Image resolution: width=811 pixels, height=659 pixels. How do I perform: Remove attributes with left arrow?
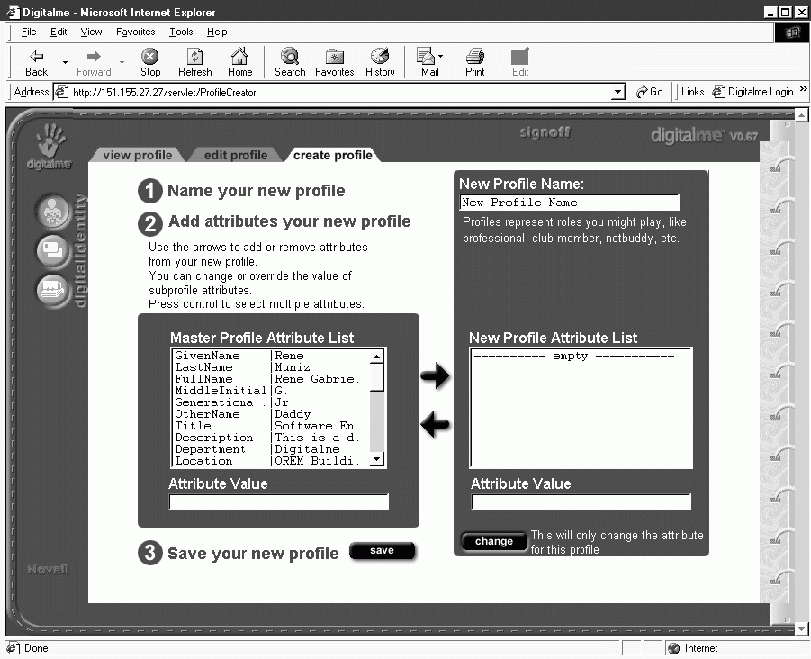(435, 425)
